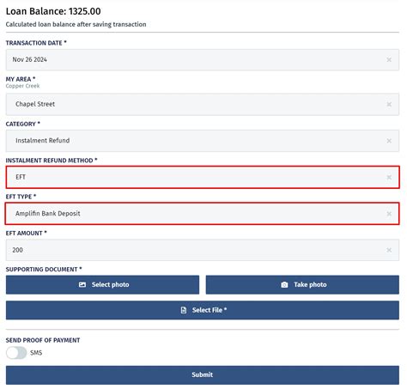Submit the transaction form
The image size is (407, 389).
203,375
